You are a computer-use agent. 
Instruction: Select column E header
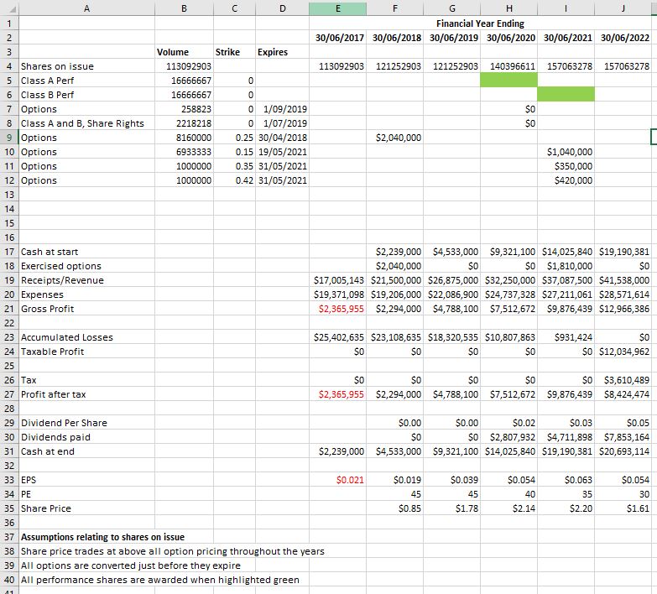tap(337, 8)
